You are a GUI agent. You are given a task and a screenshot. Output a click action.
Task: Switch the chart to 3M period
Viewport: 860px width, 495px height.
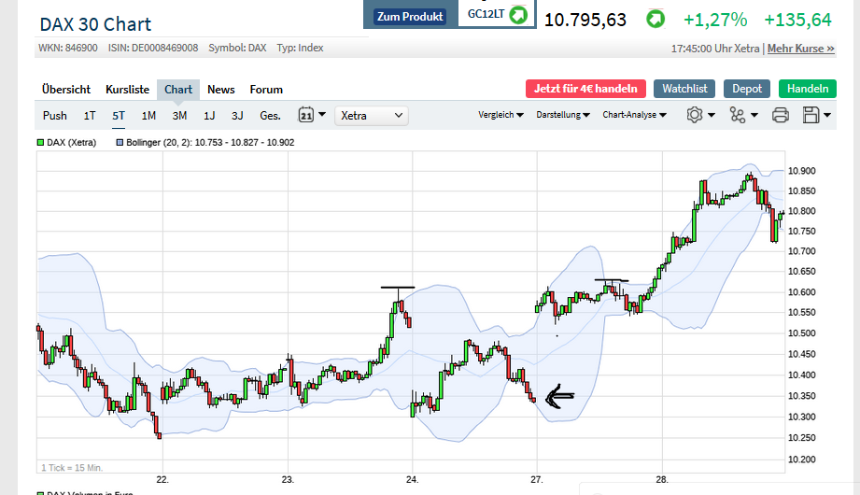(x=179, y=116)
